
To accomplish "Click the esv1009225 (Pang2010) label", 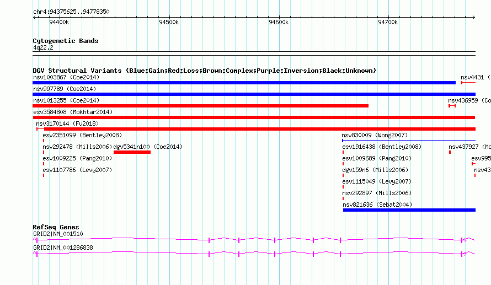I will [77, 158].
